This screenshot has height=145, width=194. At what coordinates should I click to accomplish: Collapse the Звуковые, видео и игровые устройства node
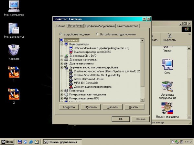pos(62,67)
